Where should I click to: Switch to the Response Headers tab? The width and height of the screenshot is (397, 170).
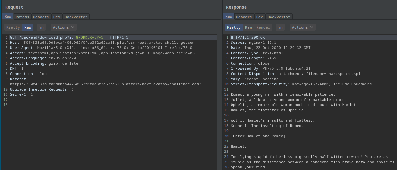[x=244, y=17]
